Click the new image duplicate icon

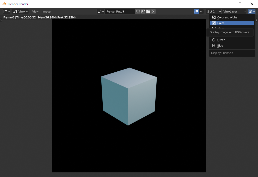(x=143, y=12)
